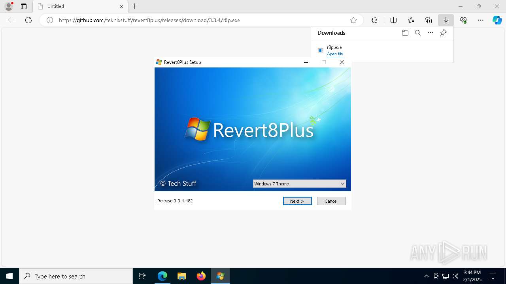Minimize the Revert8Plus Setup window

point(306,62)
